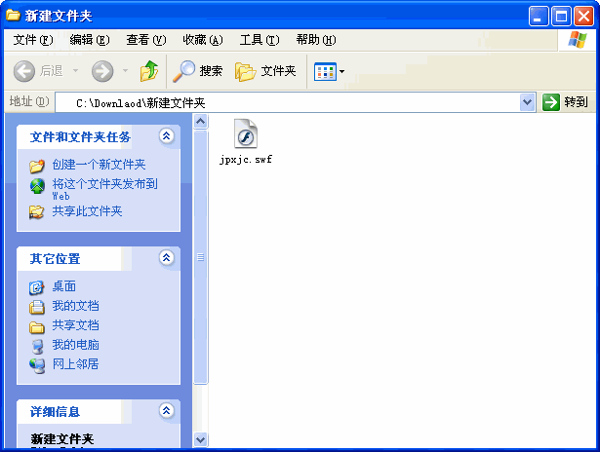Click the Network Places (网上邻居) icon
This screenshot has height=452, width=600.
pyautogui.click(x=37, y=365)
